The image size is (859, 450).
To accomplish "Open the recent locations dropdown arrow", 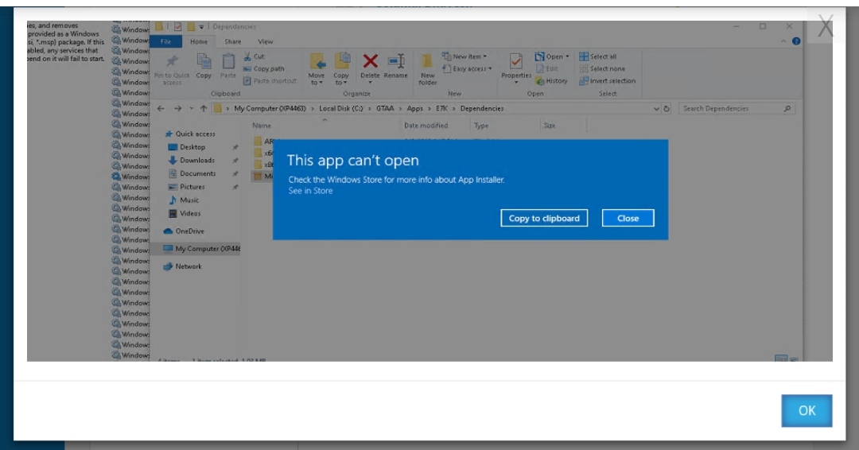I will 191,108.
